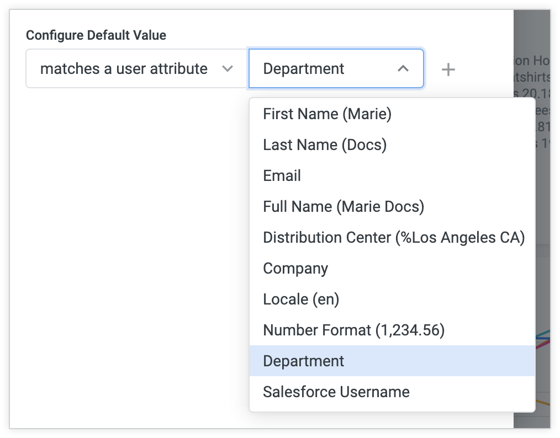
Task: Open the "matches a user attribute" dropdown
Action: tap(135, 68)
